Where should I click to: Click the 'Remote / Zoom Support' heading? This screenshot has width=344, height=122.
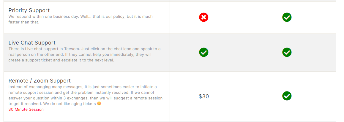(x=40, y=81)
